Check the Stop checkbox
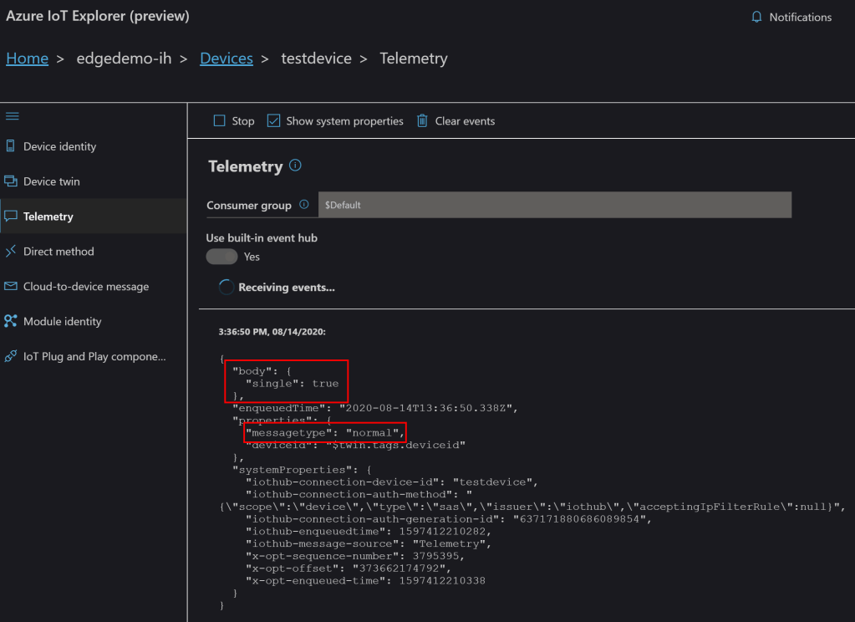 coord(219,121)
